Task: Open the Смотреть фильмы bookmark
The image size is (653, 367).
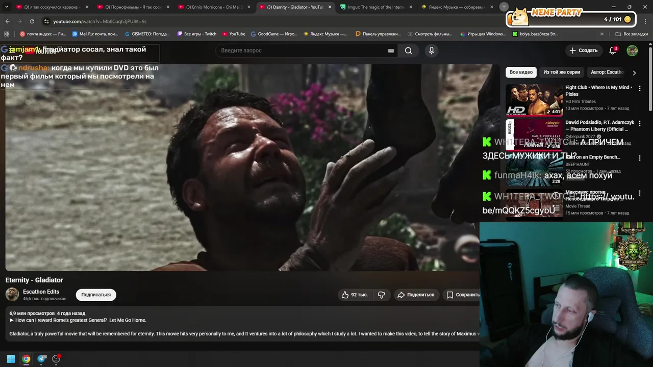Action: [x=430, y=34]
